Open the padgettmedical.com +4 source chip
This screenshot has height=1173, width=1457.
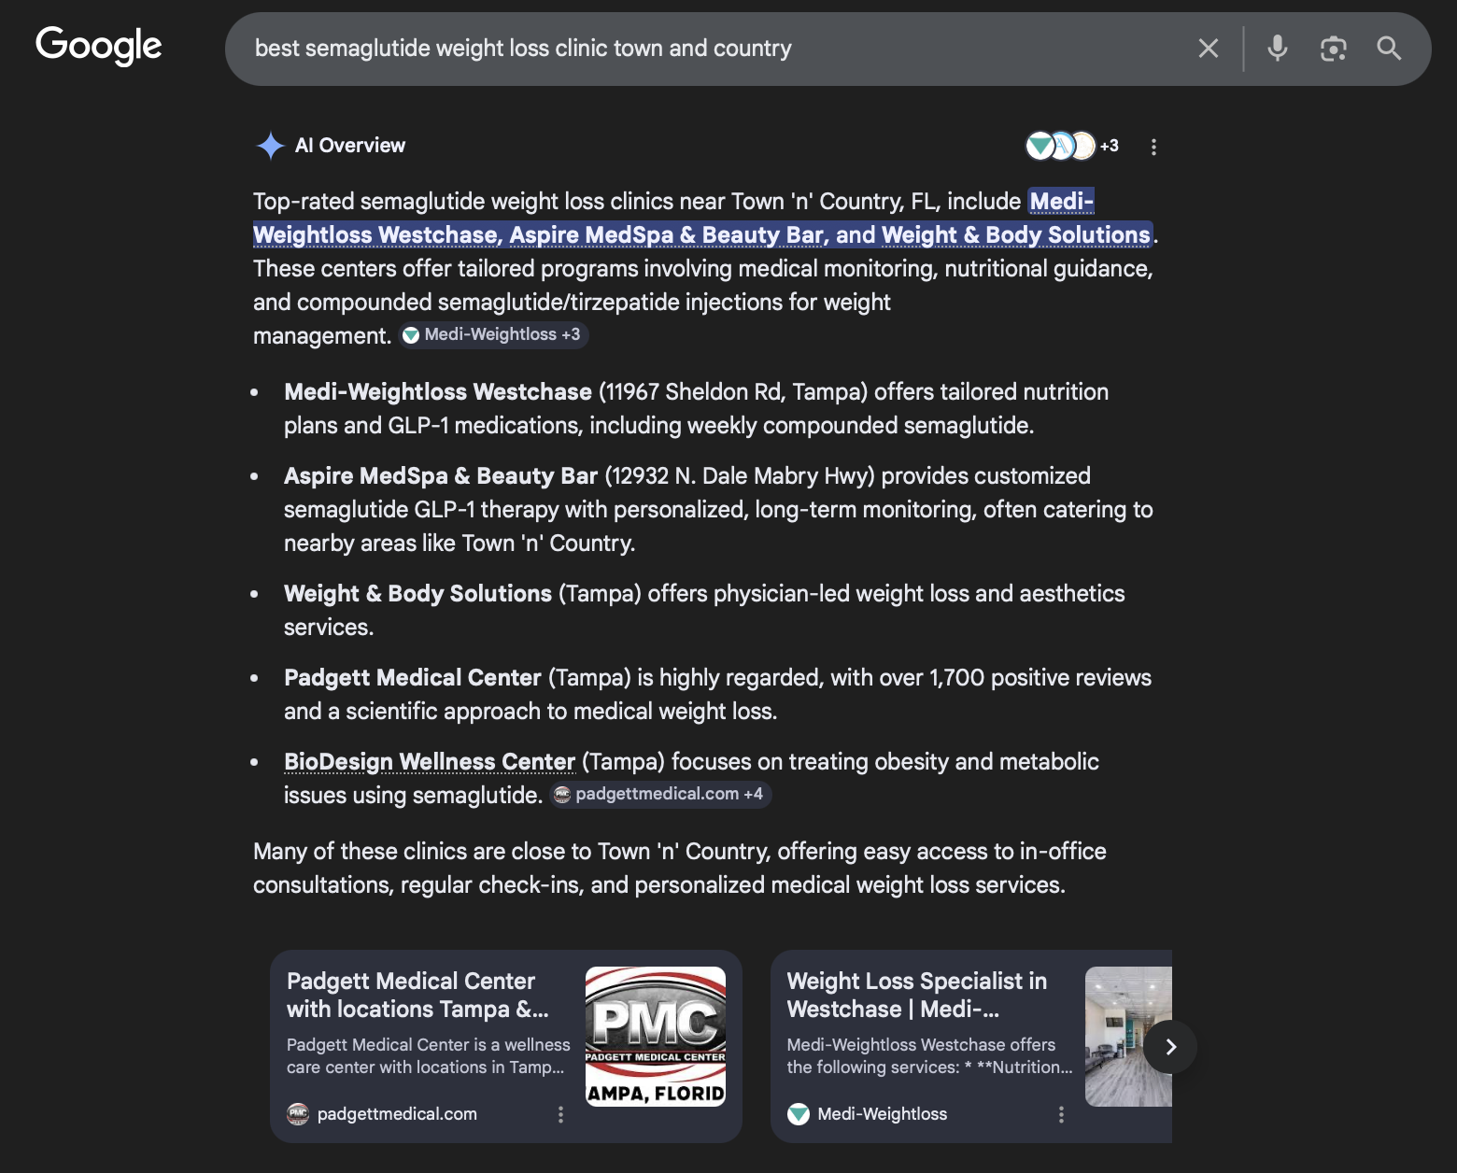click(x=661, y=794)
